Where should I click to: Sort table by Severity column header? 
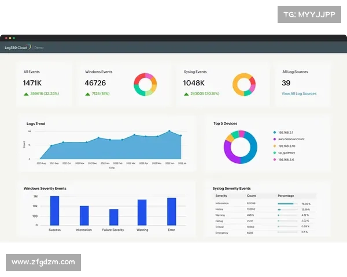221,196
